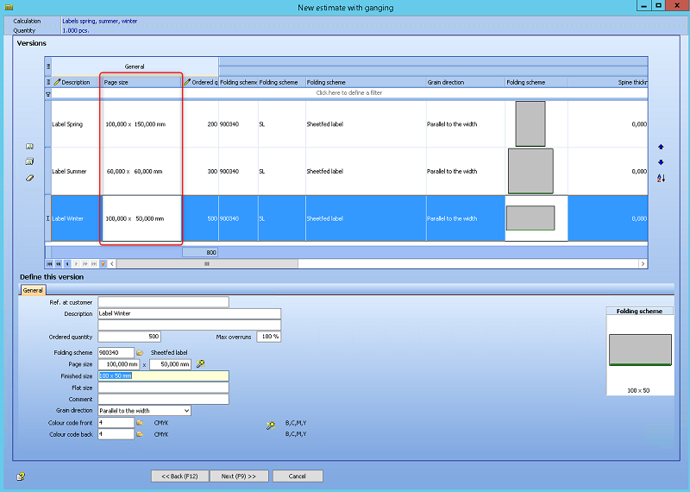Click the horizontal scrollbar thumb of grid

(207, 264)
